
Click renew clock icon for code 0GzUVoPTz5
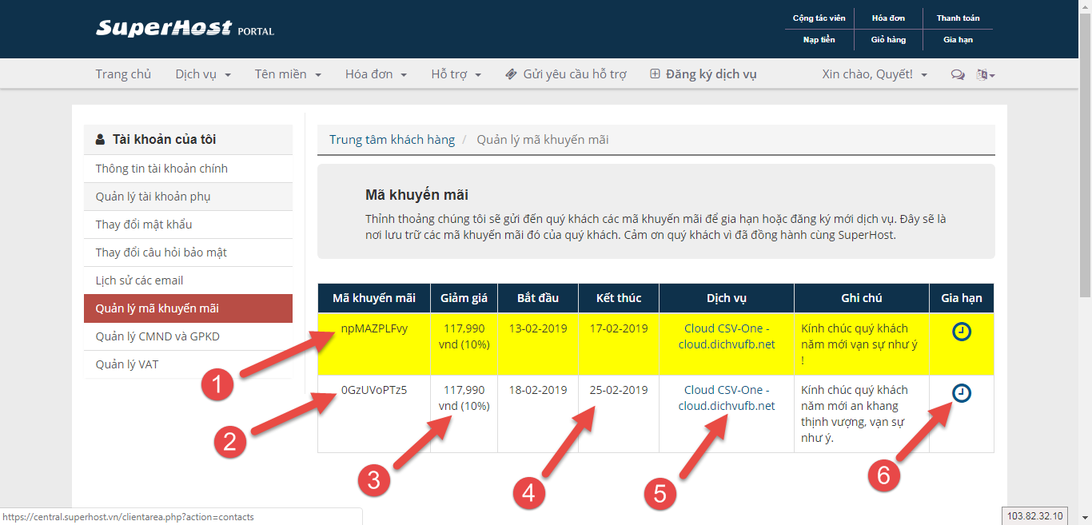tap(962, 393)
